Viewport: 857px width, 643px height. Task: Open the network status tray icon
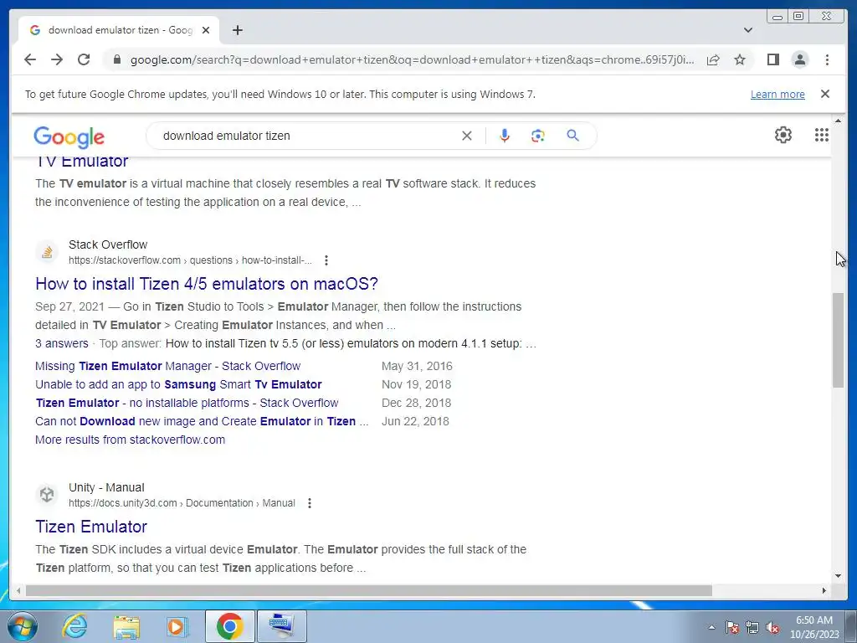click(x=752, y=628)
